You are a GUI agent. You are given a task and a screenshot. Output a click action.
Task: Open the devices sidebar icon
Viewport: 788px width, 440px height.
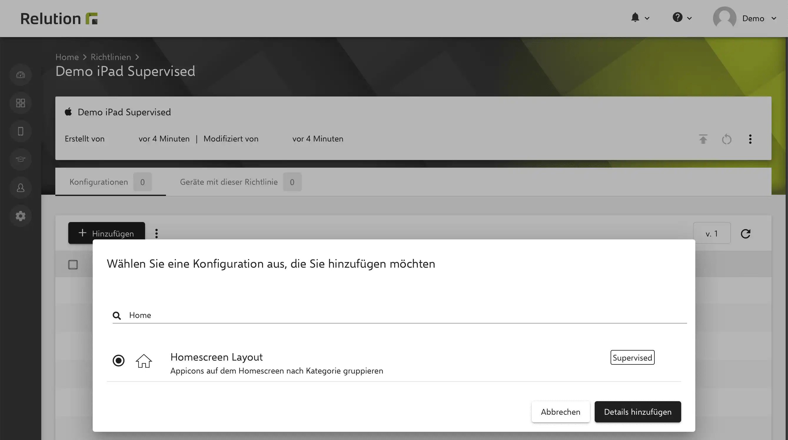coord(21,131)
